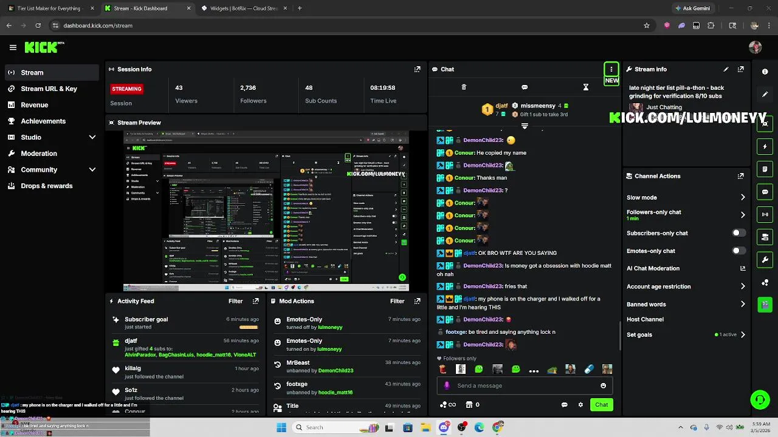778x437 pixels.
Task: Click the speech bubble icon below Chat title
Action: pos(525,87)
